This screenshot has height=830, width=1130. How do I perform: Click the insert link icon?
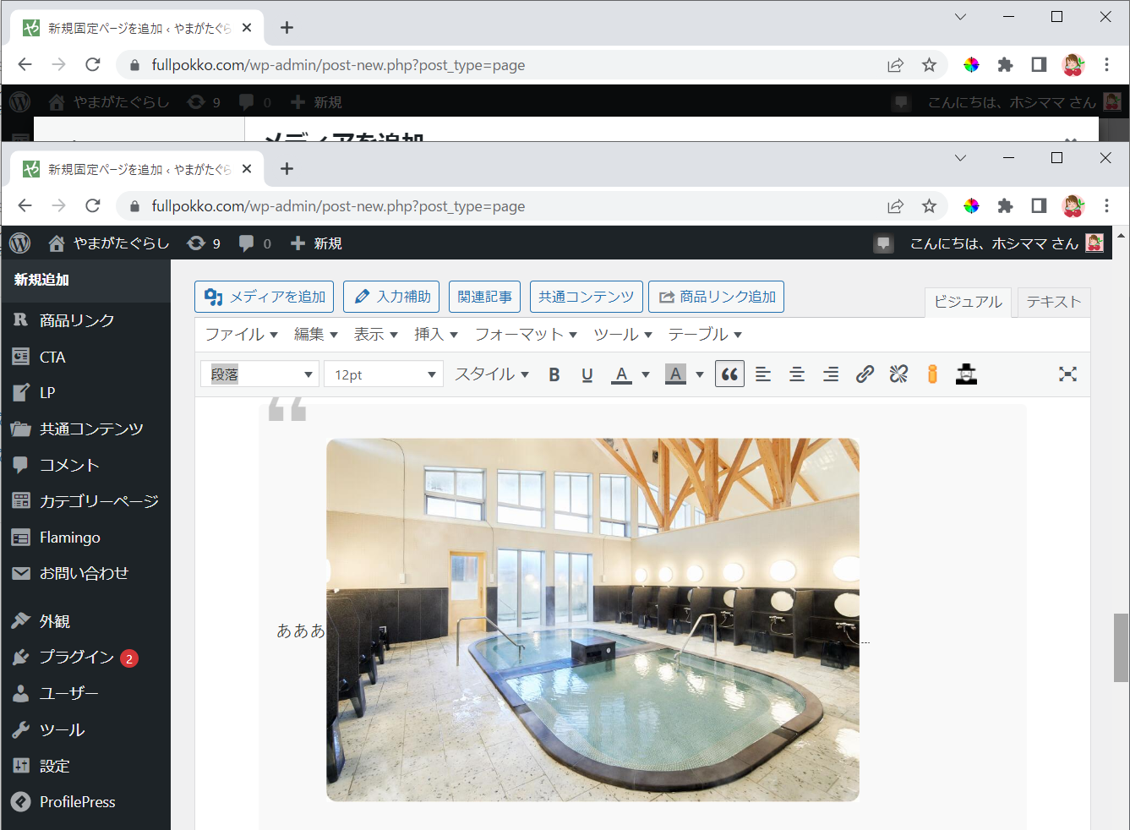[865, 374]
